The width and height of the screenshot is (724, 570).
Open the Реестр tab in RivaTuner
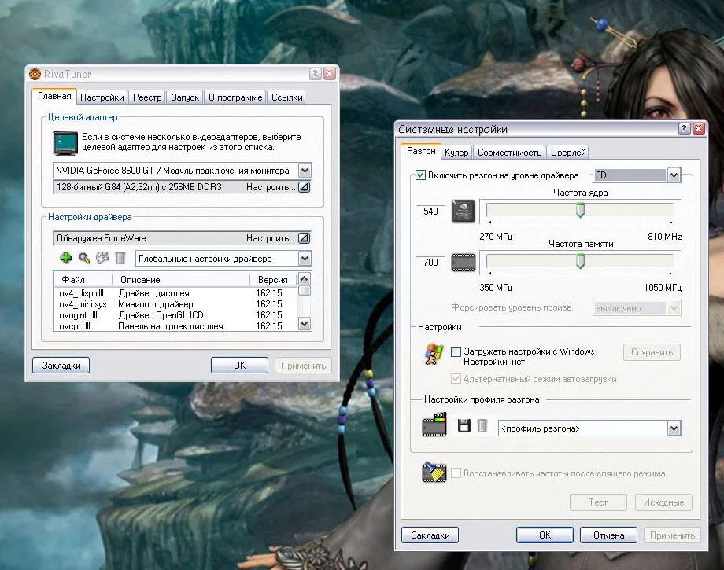coord(147,97)
